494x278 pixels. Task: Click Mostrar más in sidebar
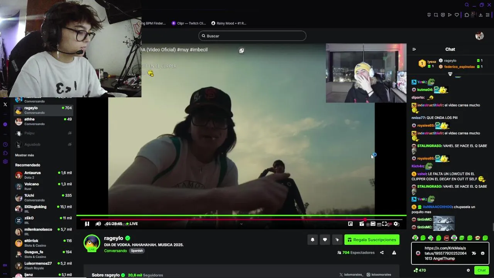[25, 155]
